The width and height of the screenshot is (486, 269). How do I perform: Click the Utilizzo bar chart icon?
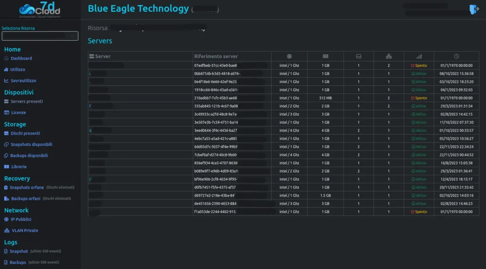pos(6,70)
